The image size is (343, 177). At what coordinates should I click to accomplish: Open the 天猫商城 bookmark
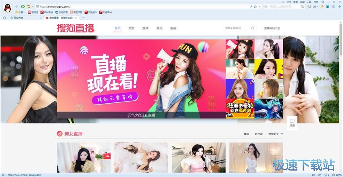coord(105,12)
